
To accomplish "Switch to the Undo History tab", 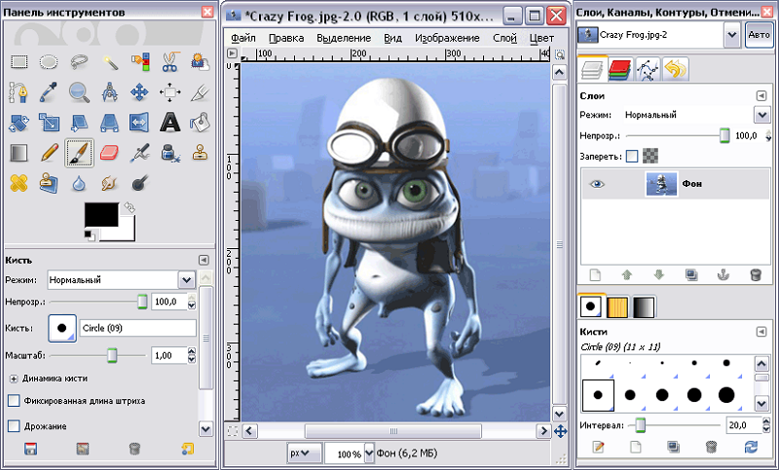I will (675, 69).
